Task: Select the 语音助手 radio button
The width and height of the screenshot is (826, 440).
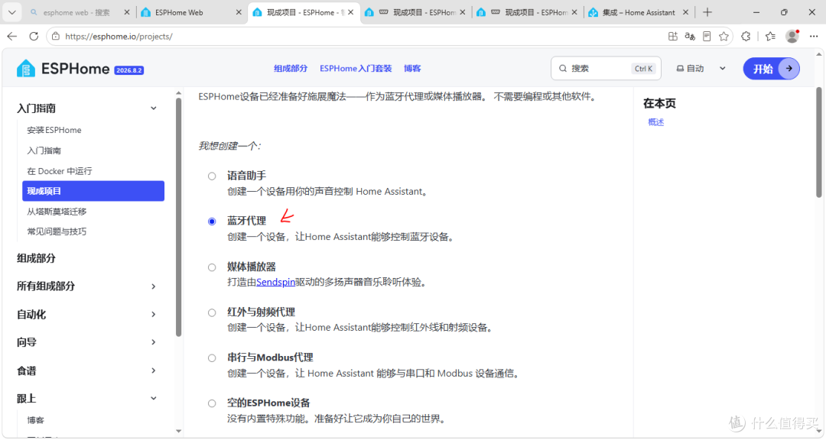Action: 212,176
